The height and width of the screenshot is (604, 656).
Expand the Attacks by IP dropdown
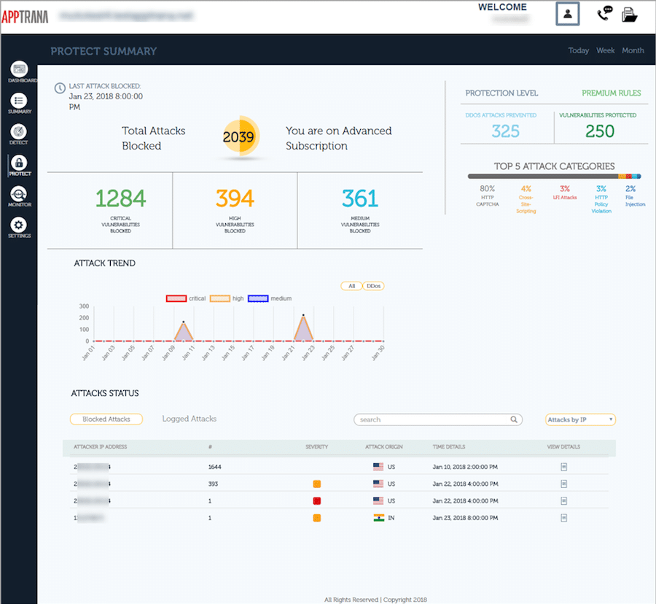pyautogui.click(x=580, y=419)
